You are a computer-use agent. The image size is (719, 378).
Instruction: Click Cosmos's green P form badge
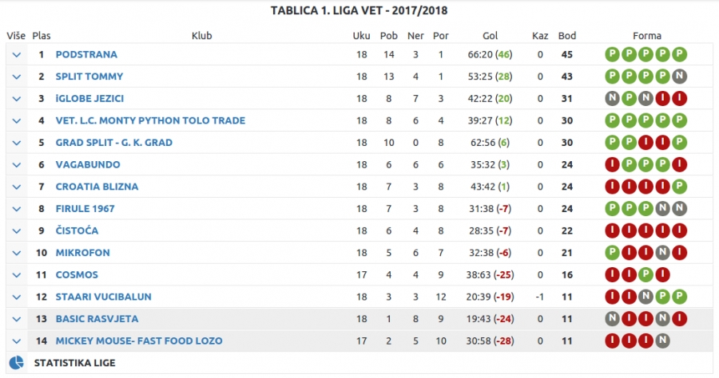(x=646, y=275)
